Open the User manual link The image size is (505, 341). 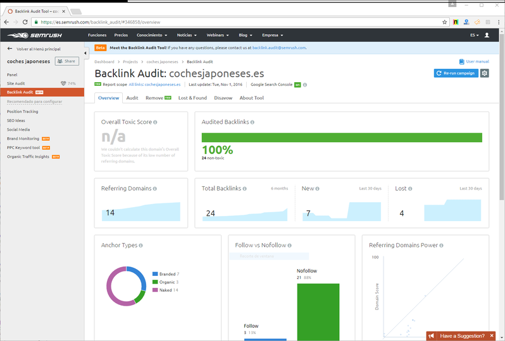pos(477,61)
